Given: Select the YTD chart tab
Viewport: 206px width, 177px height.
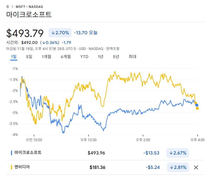Looking at the screenshot, I should (84, 57).
